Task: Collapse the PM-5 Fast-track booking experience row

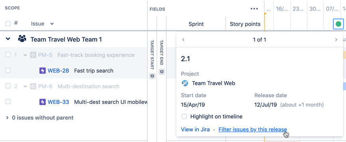Action: [25, 55]
